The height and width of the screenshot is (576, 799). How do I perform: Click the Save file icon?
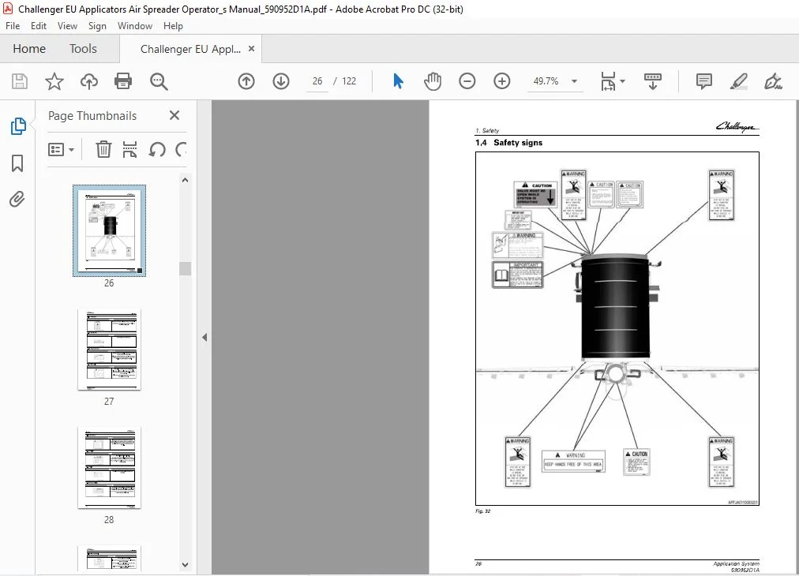20,81
